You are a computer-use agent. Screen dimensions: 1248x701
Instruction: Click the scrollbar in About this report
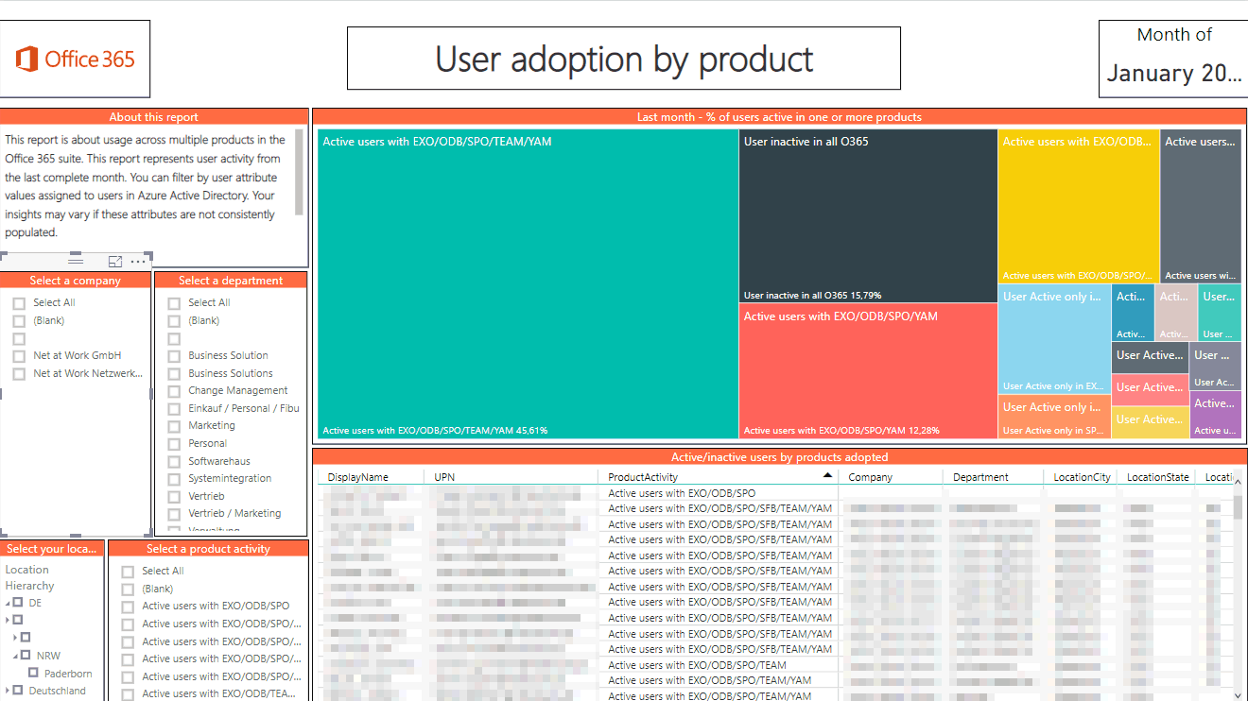299,172
